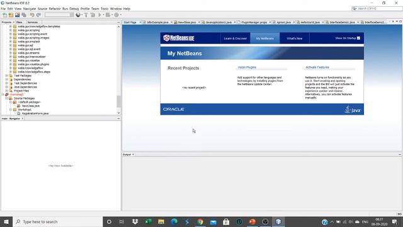Viewport: 403px width, 227px height.
Task: Click the Windows taskbar search box
Action: (57, 221)
